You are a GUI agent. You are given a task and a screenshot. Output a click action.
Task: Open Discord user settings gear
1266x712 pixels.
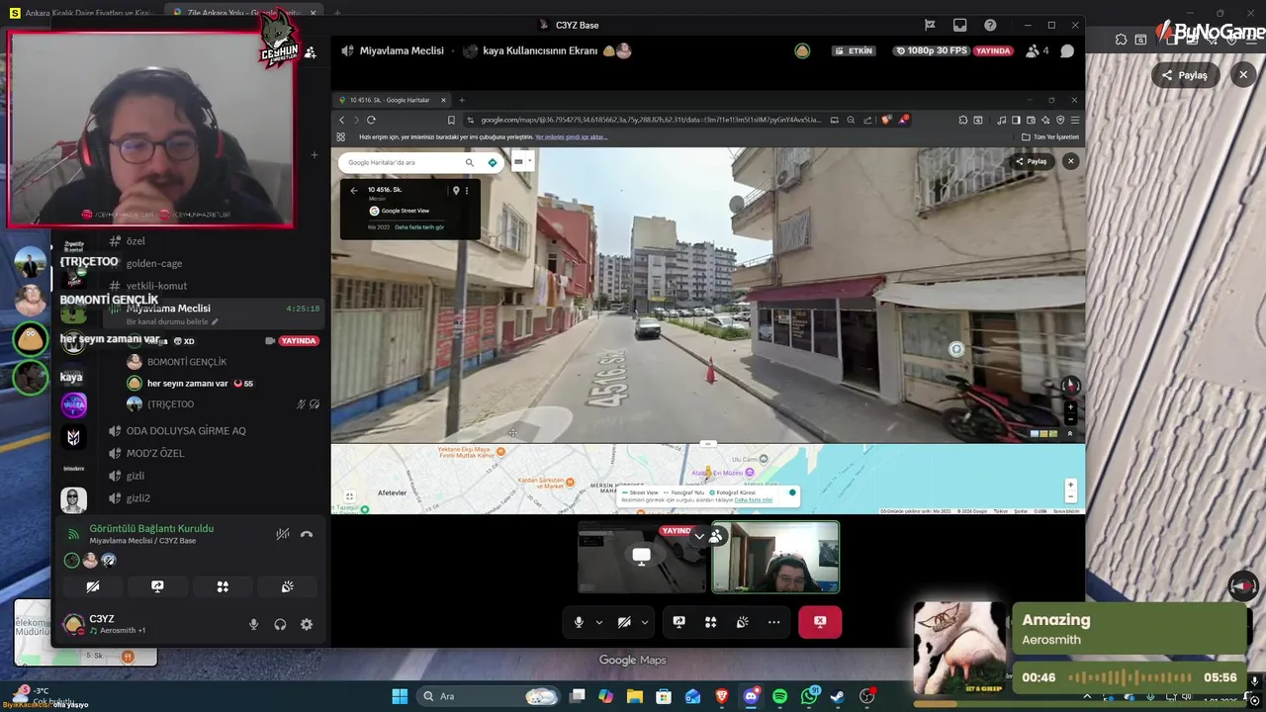(307, 624)
